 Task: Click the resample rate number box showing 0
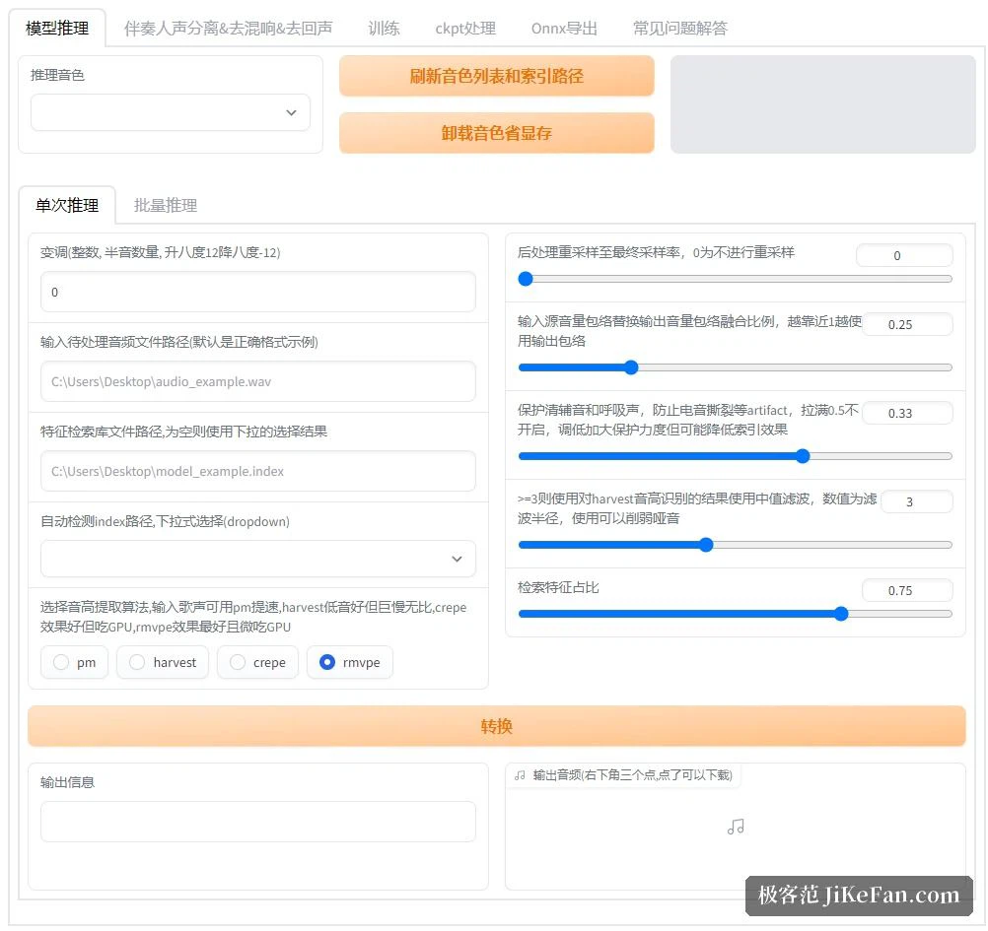904,255
